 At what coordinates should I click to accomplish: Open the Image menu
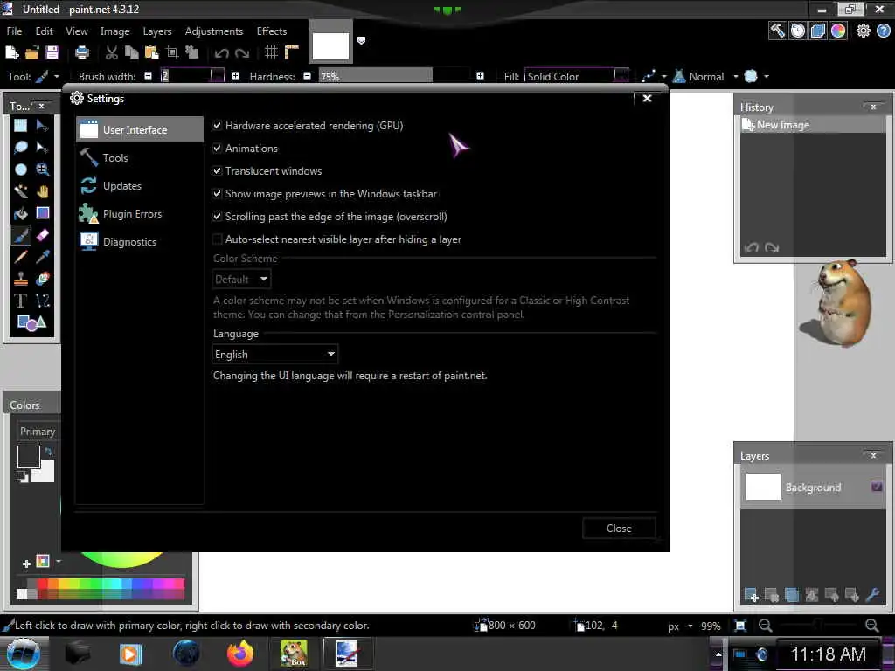(114, 31)
